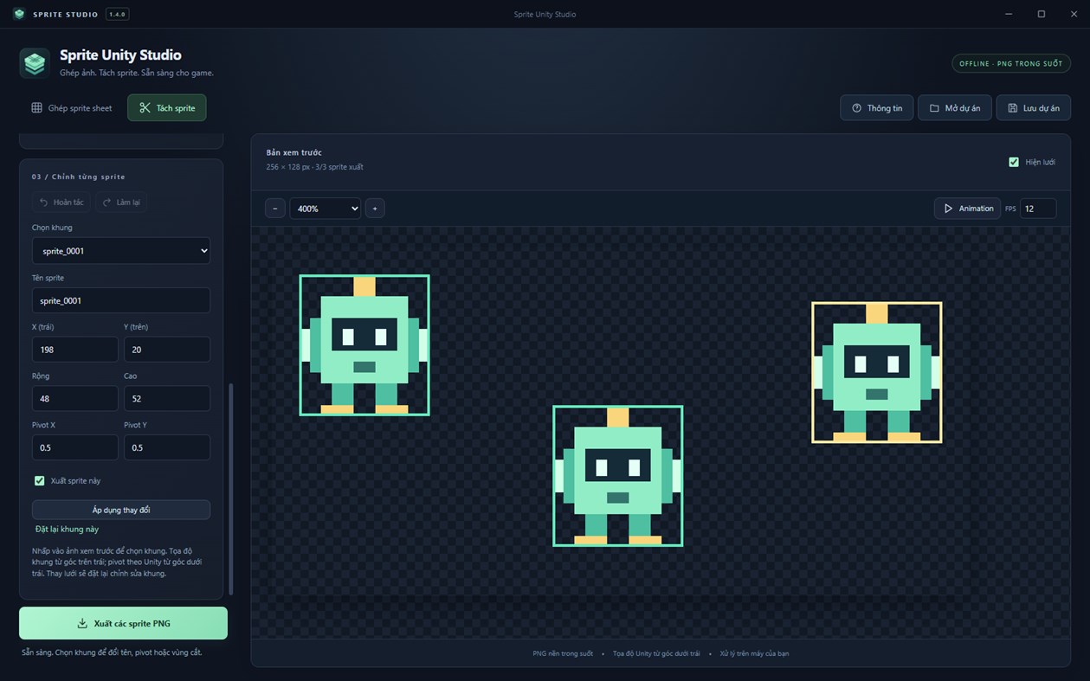Toggle the Xuất sprite này checkbox
This screenshot has width=1090, height=681.
39,480
